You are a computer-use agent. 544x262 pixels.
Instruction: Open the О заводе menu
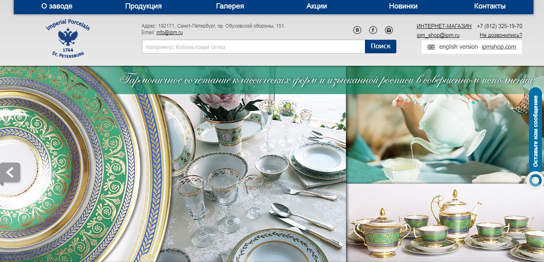coord(57,6)
